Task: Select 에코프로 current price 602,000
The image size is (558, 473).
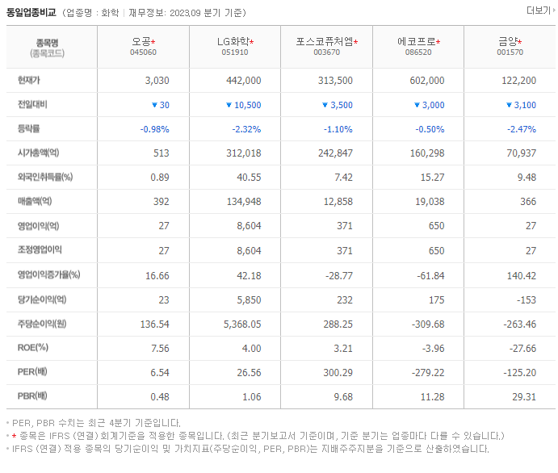Action: 427,81
